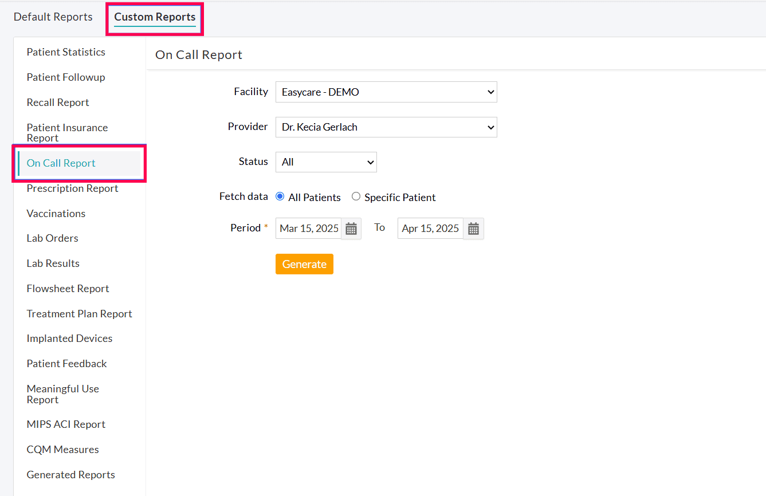Select the Specific Patient radio button
The height and width of the screenshot is (496, 766).
click(356, 196)
